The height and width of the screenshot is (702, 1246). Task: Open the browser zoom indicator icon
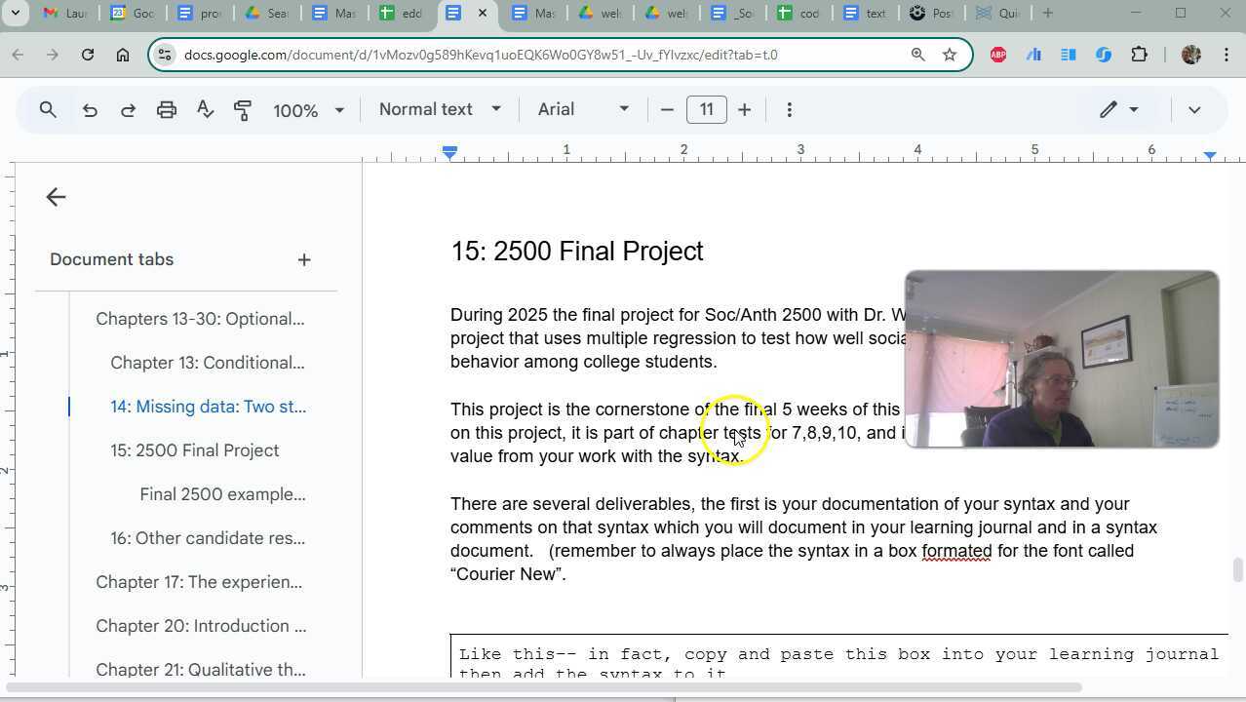[917, 55]
